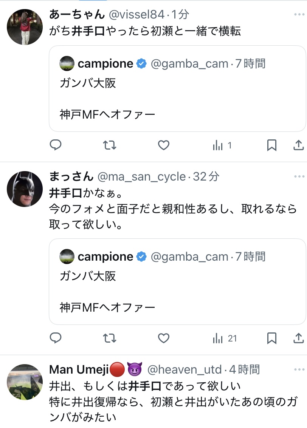Open more options for Man Umeji's tweet
This screenshot has width=307, height=428.
click(299, 369)
